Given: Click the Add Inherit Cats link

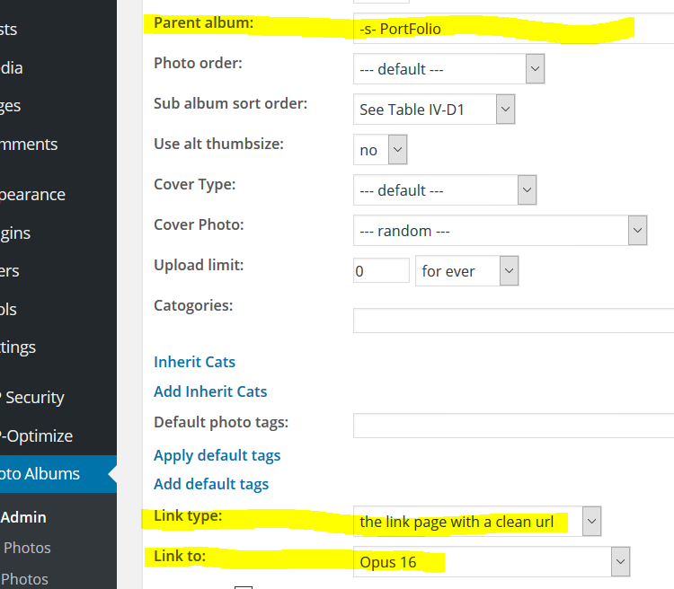Looking at the screenshot, I should point(210,391).
